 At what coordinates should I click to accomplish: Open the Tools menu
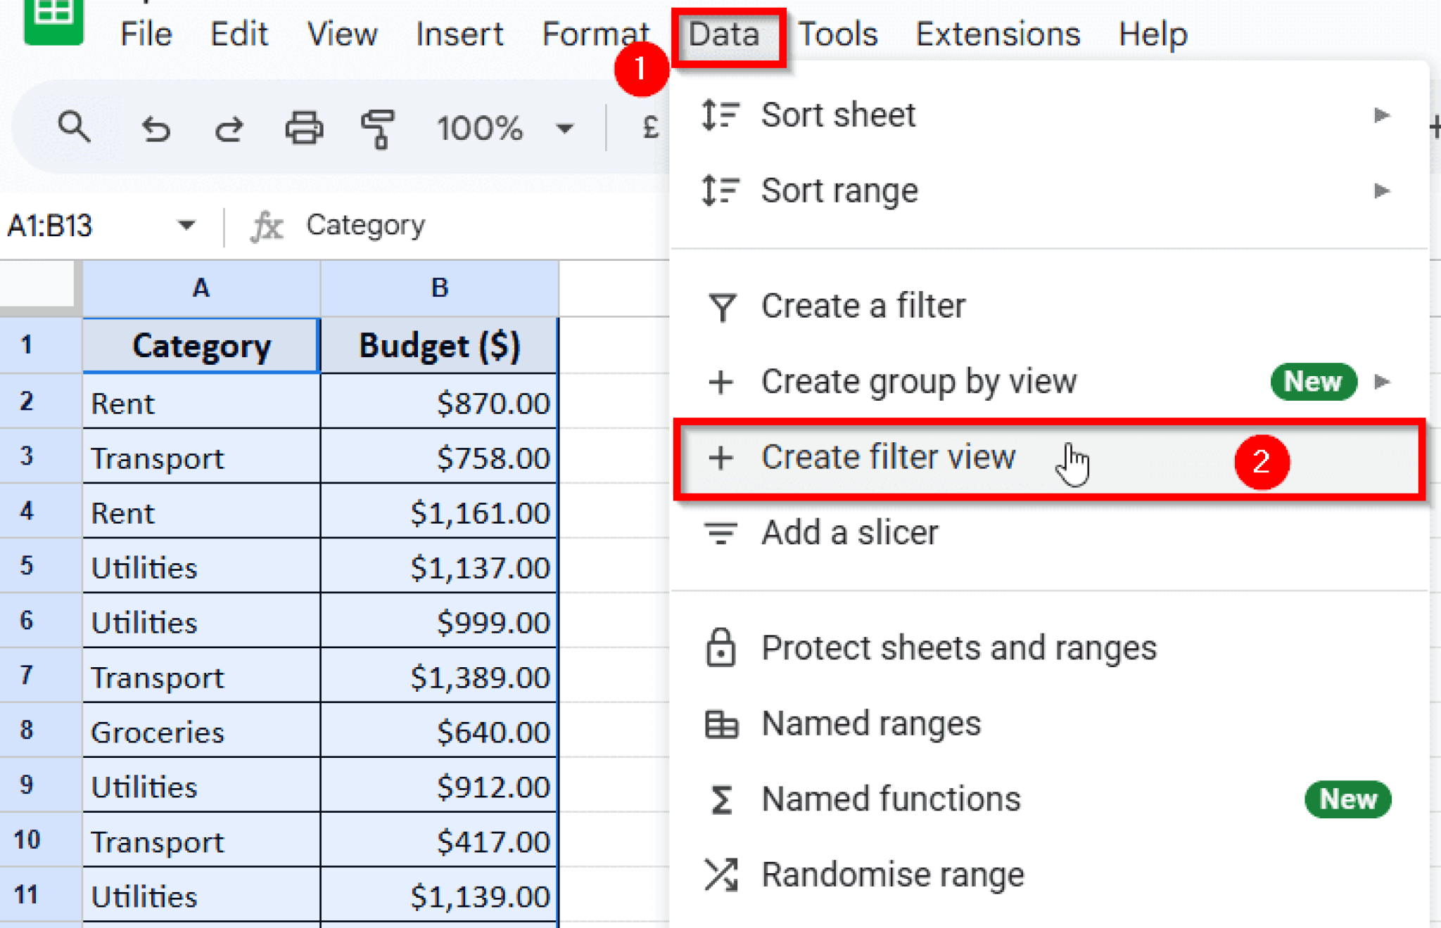[837, 33]
